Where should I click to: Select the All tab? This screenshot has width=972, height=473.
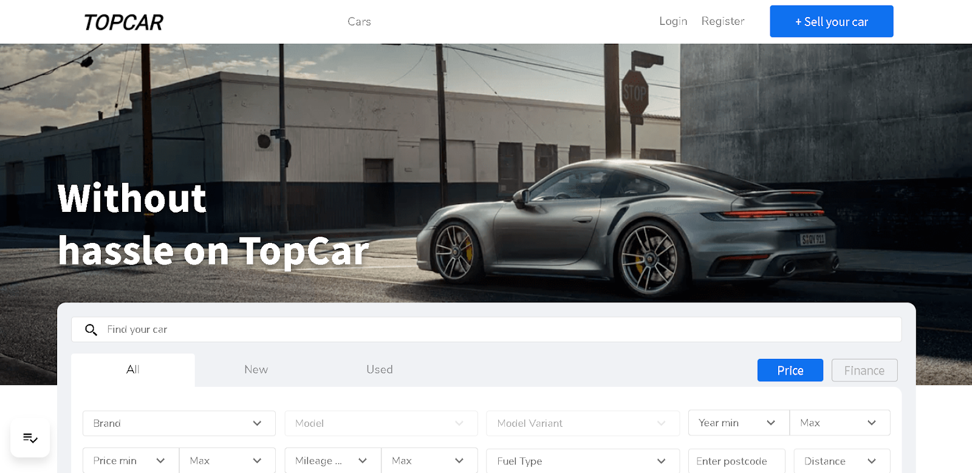133,370
